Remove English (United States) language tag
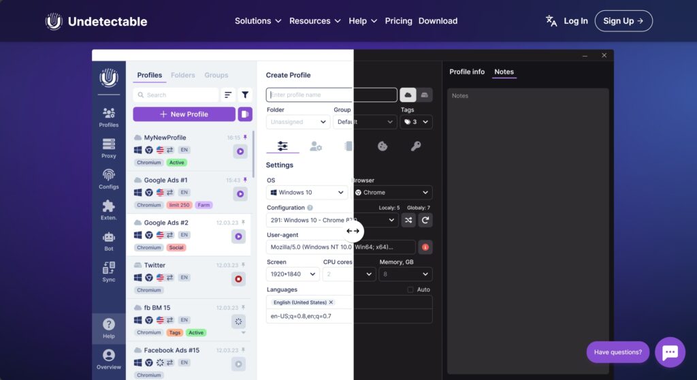The image size is (697, 380). tap(331, 302)
